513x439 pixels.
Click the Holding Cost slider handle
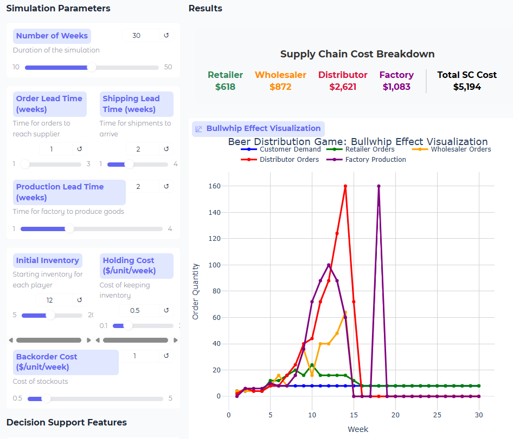tap(128, 326)
